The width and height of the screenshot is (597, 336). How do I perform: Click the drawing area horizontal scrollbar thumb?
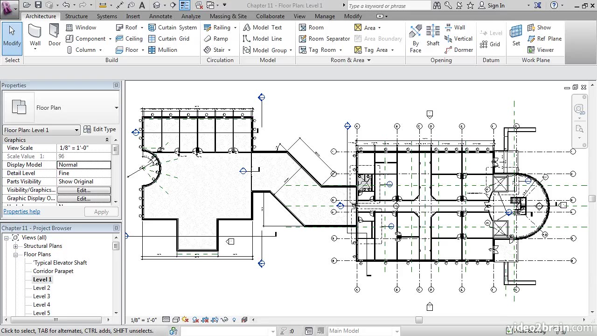point(419,320)
